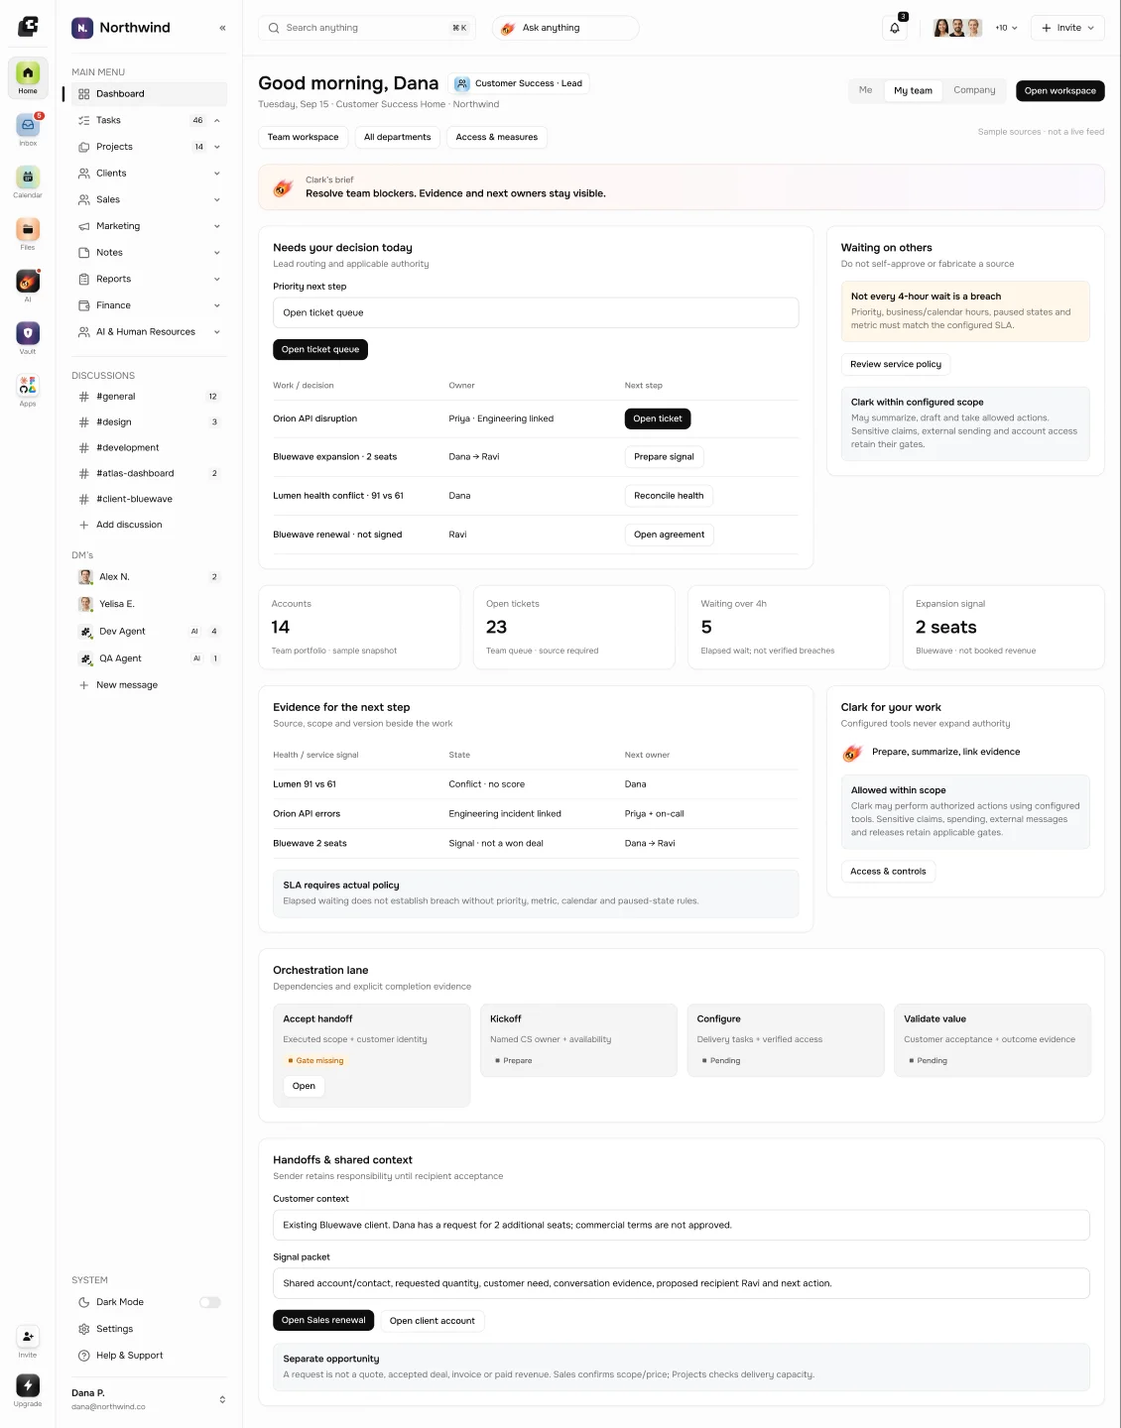This screenshot has width=1121, height=1428.
Task: Open Apps in the left rail
Action: coord(28,391)
